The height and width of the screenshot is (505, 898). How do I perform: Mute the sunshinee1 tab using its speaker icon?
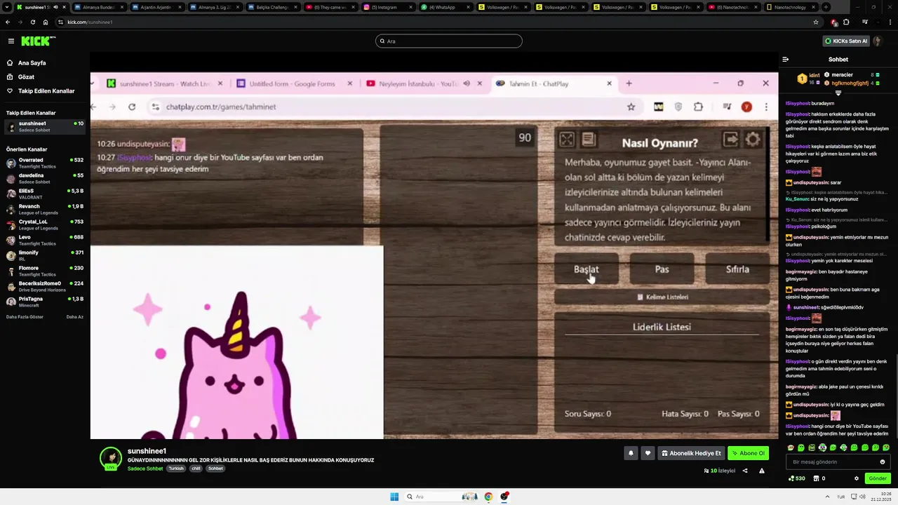pyautogui.click(x=55, y=7)
